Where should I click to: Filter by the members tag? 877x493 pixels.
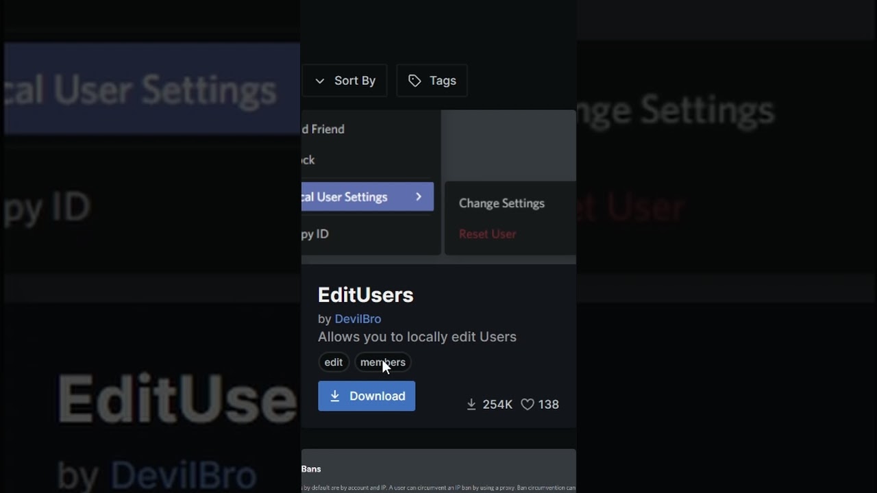pyautogui.click(x=383, y=362)
